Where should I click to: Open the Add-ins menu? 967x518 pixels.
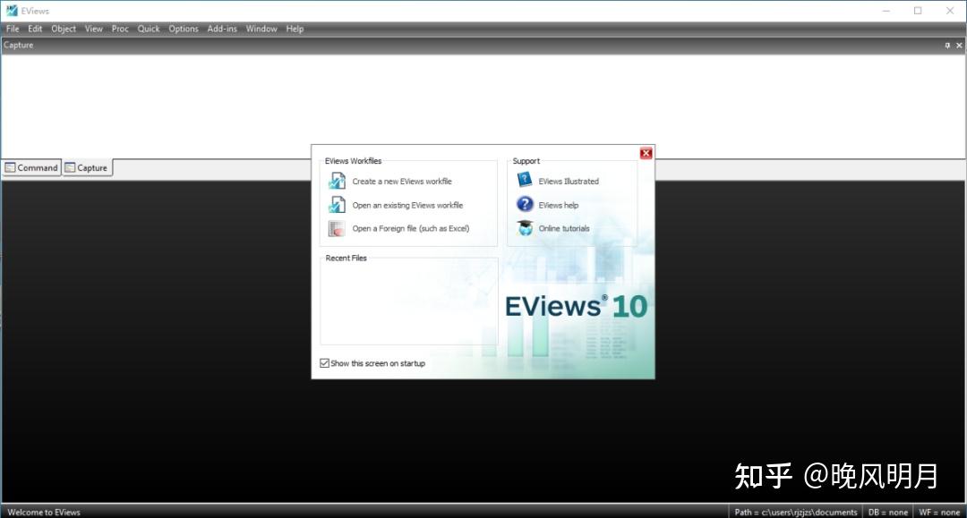[221, 28]
